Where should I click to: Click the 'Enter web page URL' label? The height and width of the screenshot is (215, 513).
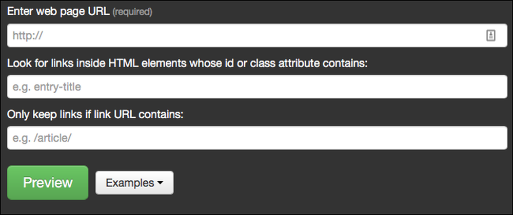click(58, 11)
